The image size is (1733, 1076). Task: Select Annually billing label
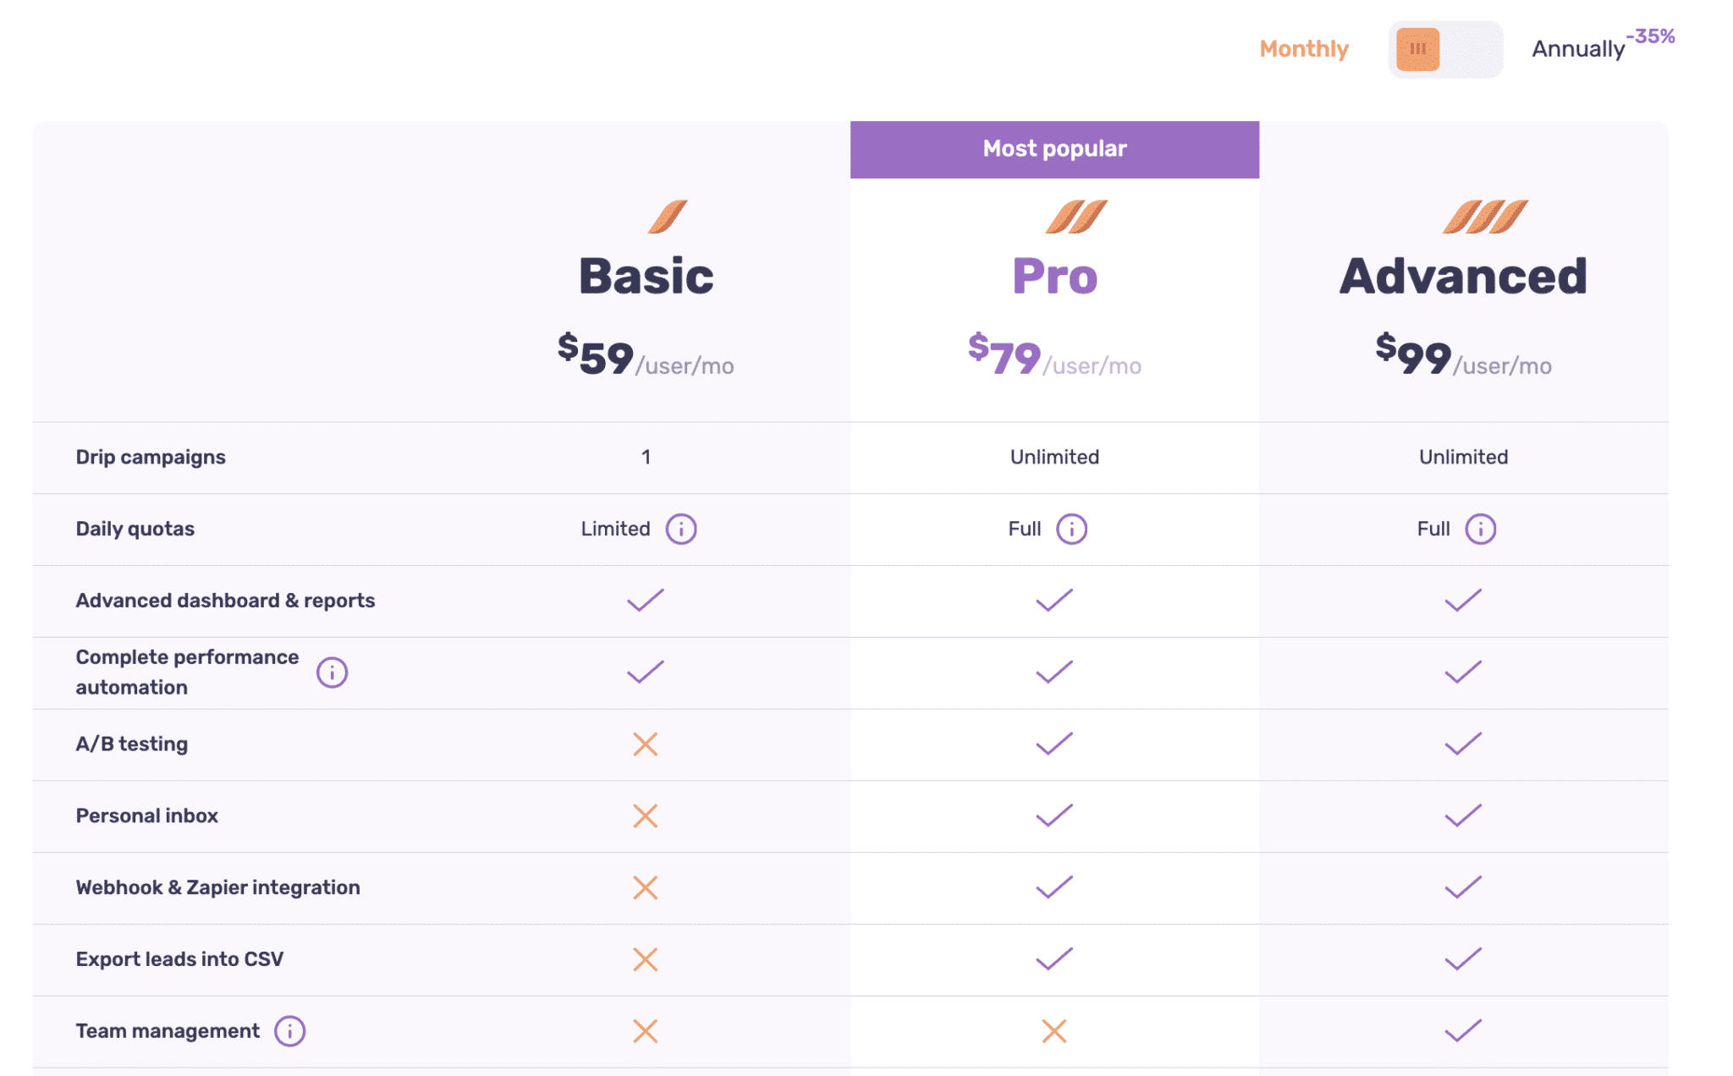click(1577, 49)
